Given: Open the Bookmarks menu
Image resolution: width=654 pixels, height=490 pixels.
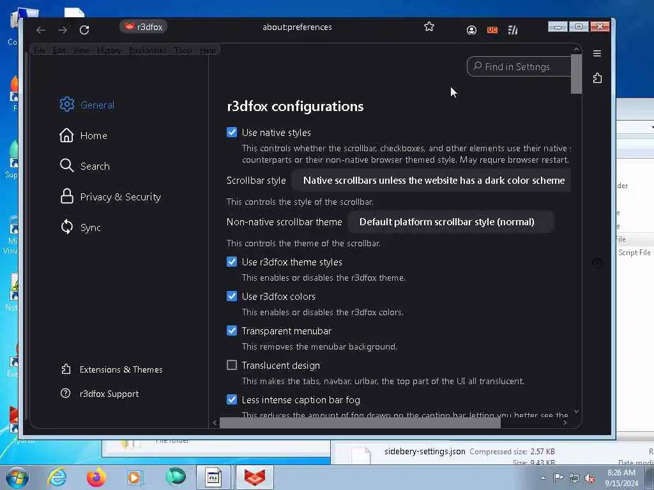Looking at the screenshot, I should (x=148, y=50).
